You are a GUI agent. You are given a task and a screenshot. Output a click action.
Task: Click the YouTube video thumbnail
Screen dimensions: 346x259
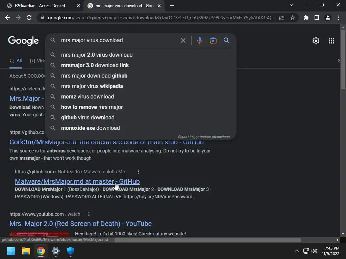coord(39,234)
